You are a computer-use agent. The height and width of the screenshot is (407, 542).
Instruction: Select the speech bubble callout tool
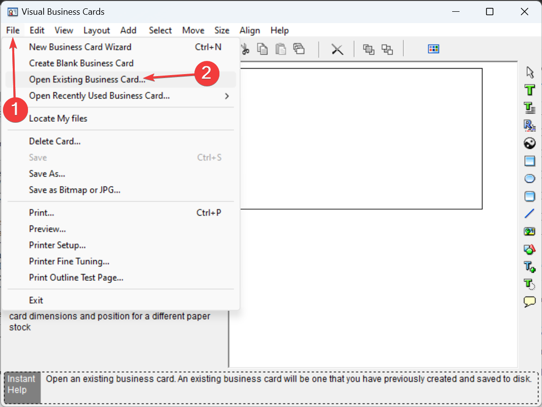click(530, 302)
